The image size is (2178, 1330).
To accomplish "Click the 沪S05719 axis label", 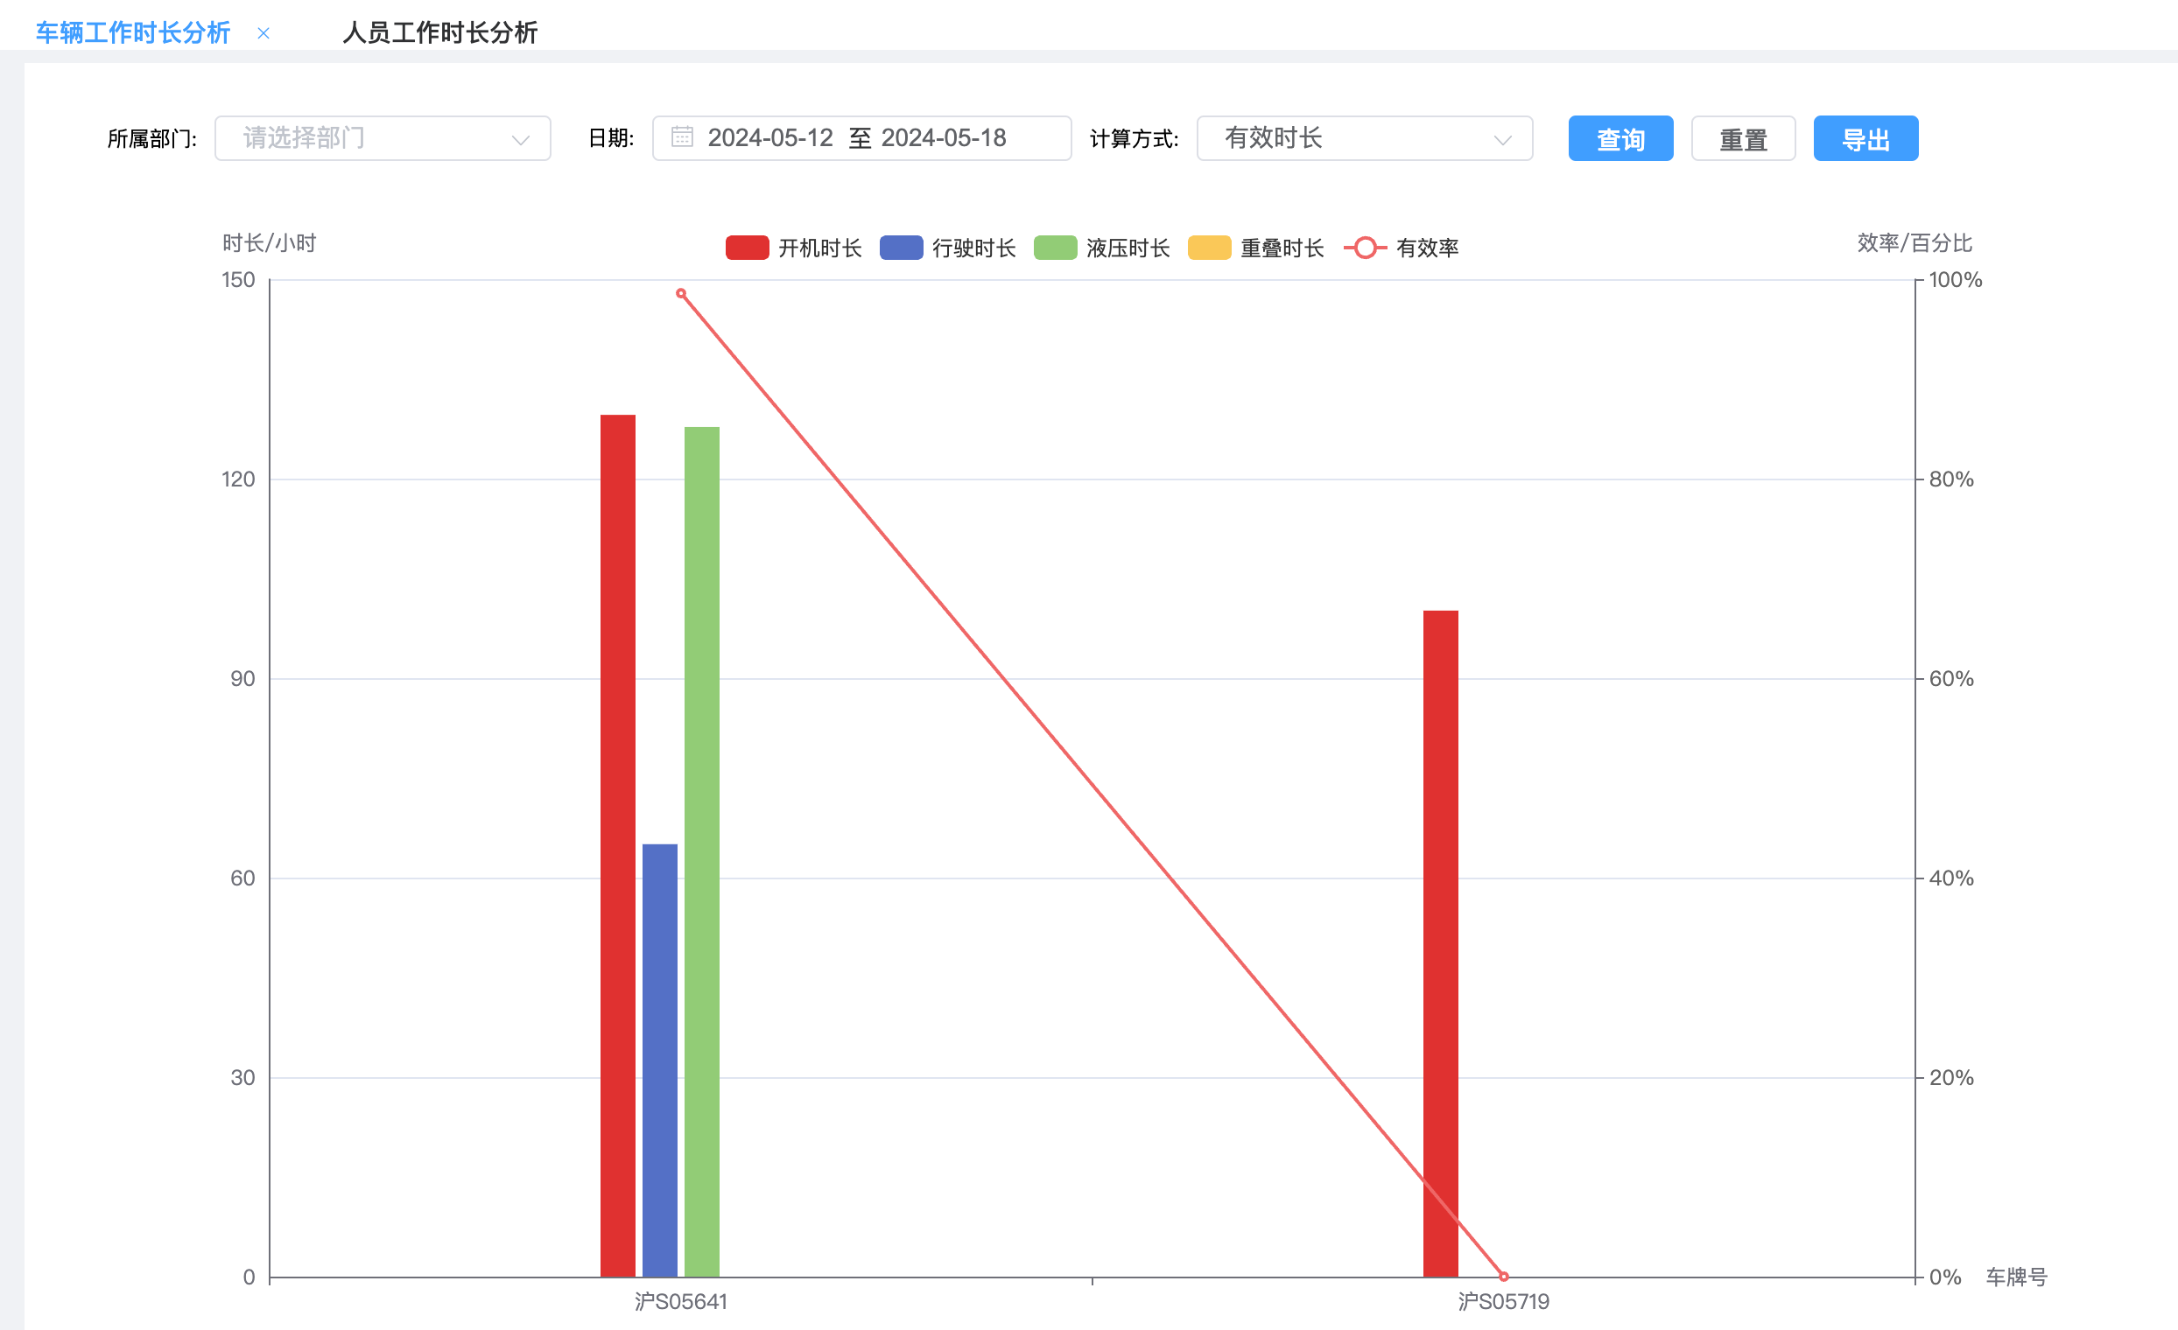I will pyautogui.click(x=1504, y=1301).
